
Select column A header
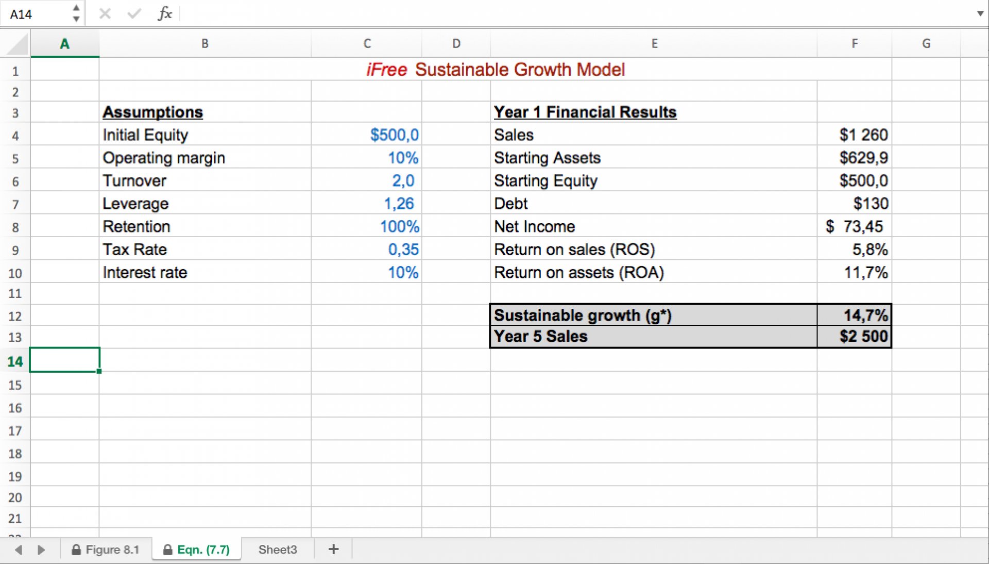(x=64, y=44)
